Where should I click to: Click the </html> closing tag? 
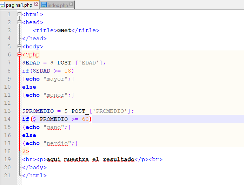(34, 176)
